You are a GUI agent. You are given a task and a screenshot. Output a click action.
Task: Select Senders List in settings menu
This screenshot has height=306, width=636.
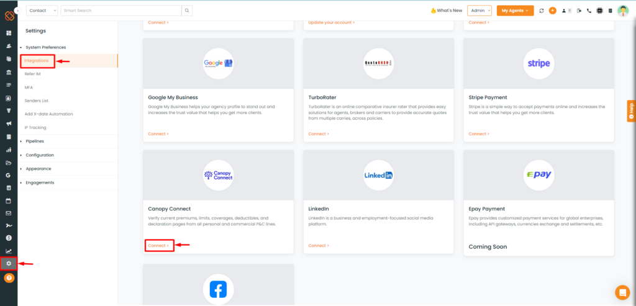(37, 101)
